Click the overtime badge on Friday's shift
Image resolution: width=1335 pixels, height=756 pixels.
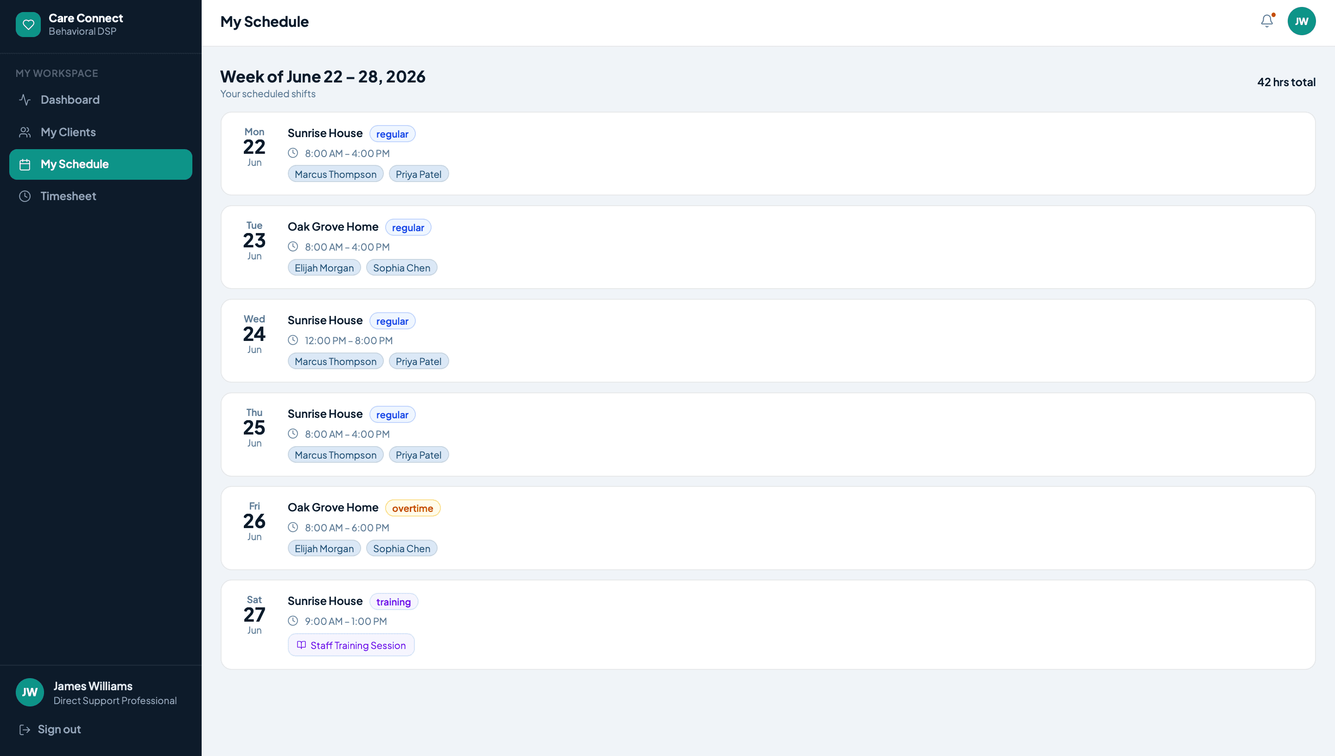pyautogui.click(x=413, y=508)
